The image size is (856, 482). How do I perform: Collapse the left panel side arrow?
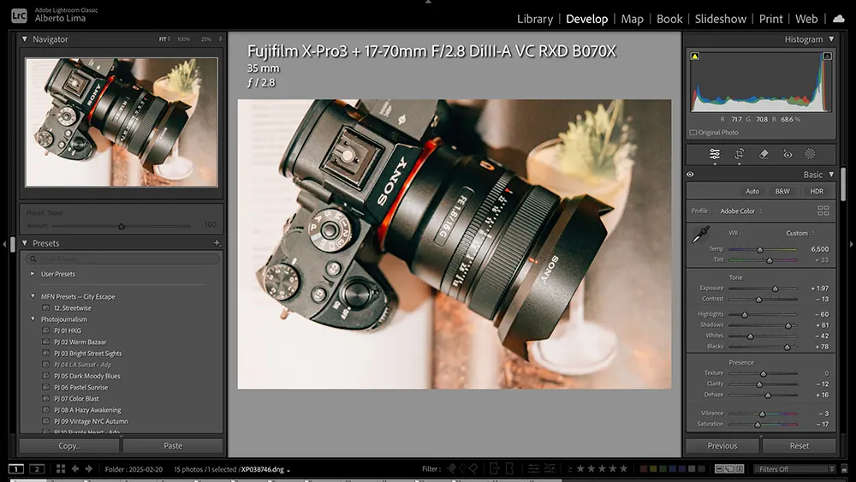[x=4, y=244]
